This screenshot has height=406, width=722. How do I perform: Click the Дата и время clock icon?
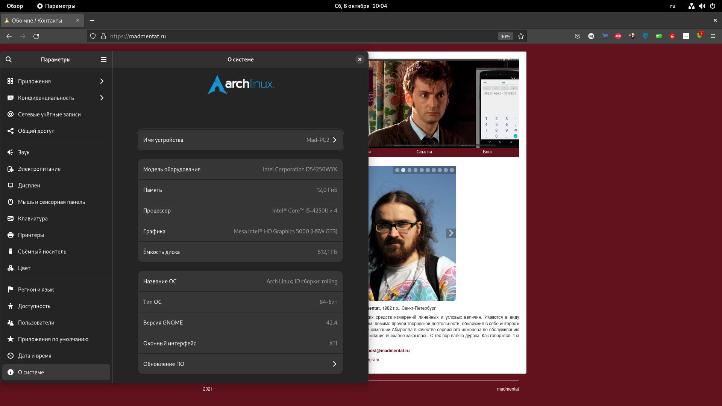11,356
